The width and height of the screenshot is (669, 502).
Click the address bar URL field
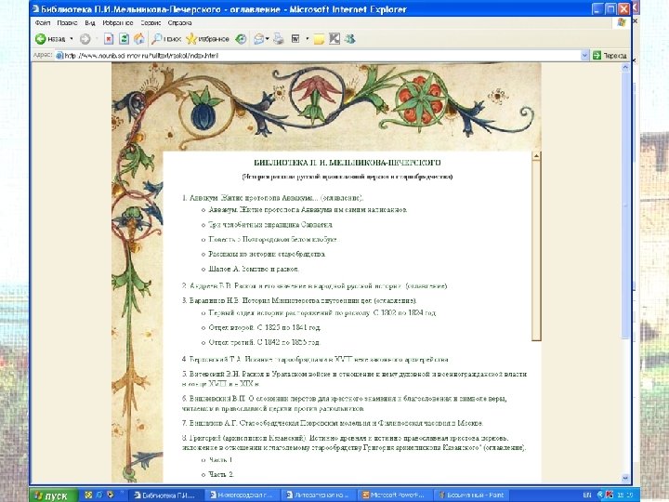pos(318,56)
